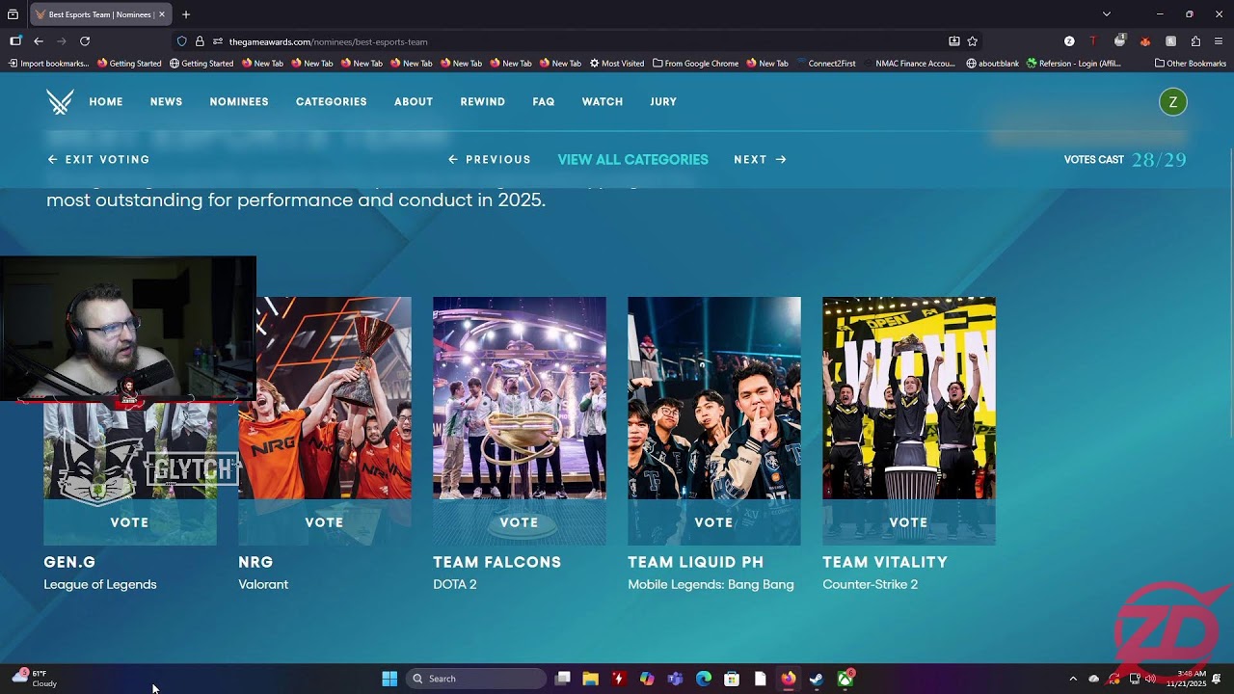Click the taskbar Search box

(x=476, y=679)
